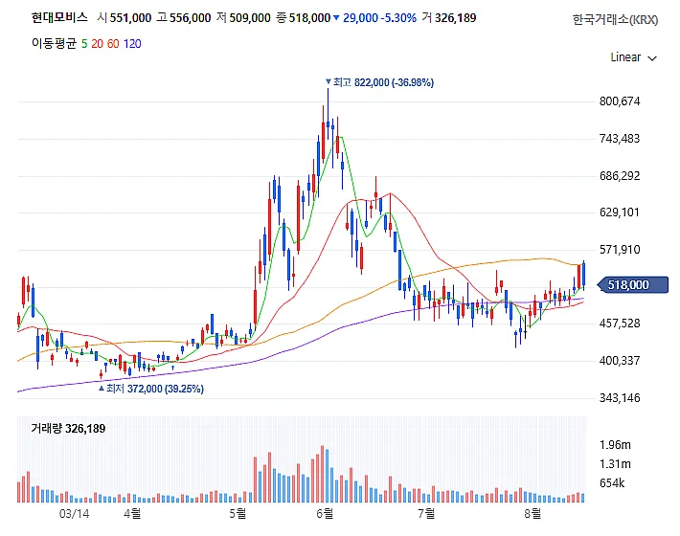Screen dimensions: 680x536
Task: Click the 최저 372,000 low marker
Action: [151, 389]
